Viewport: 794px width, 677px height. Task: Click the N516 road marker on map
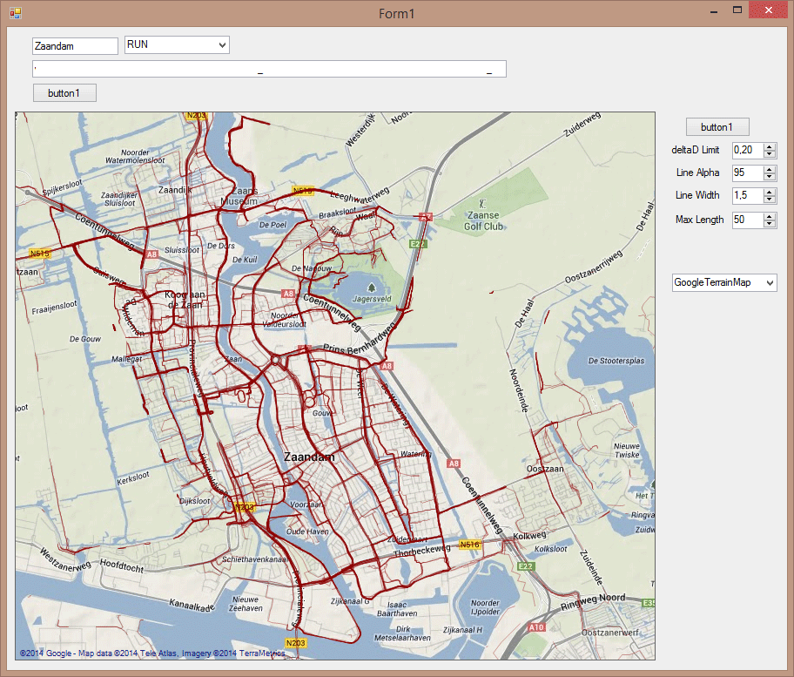470,545
